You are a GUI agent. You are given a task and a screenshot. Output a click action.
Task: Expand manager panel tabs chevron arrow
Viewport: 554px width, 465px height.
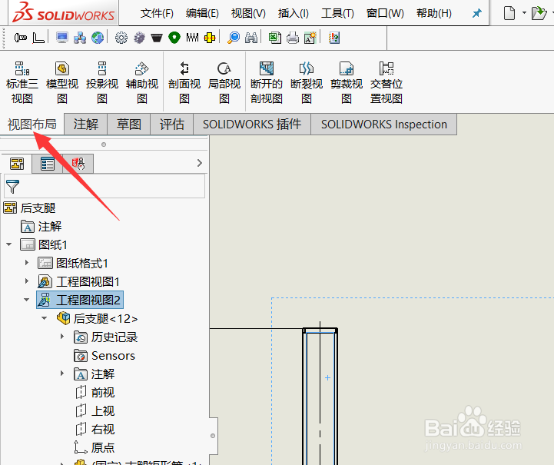[200, 163]
